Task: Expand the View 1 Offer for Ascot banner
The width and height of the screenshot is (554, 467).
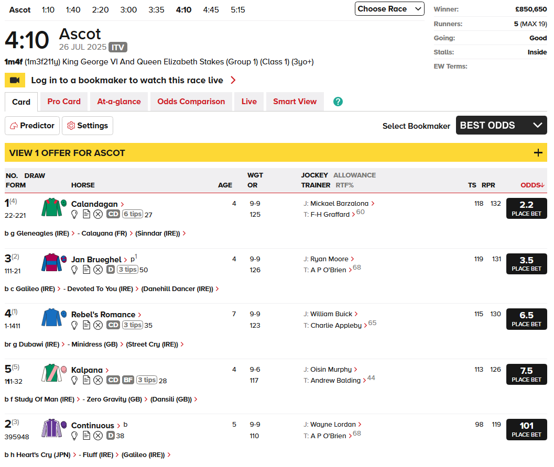Action: (276, 152)
